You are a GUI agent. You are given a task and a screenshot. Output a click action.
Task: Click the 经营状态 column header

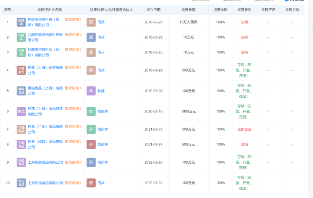[x=244, y=10]
